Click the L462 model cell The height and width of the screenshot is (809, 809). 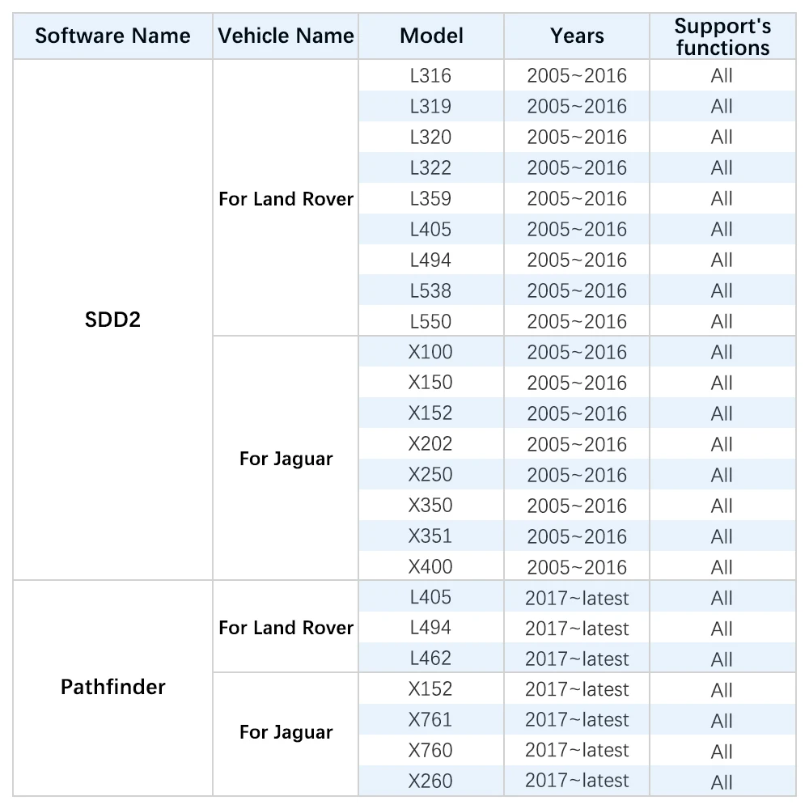431,659
